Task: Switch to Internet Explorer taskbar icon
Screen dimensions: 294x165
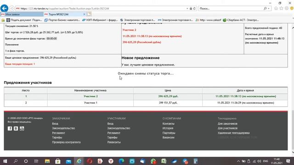Action: pyautogui.click(x=79, y=161)
